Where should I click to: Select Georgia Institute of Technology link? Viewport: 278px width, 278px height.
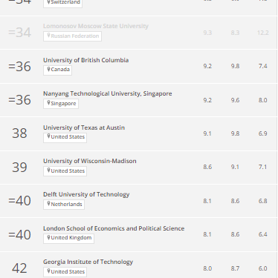(88, 262)
